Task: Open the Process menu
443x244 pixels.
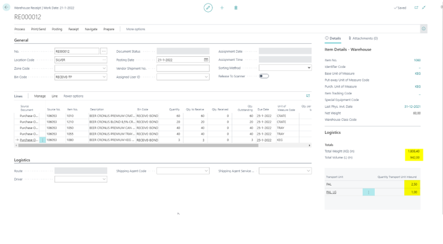Action: click(20, 29)
